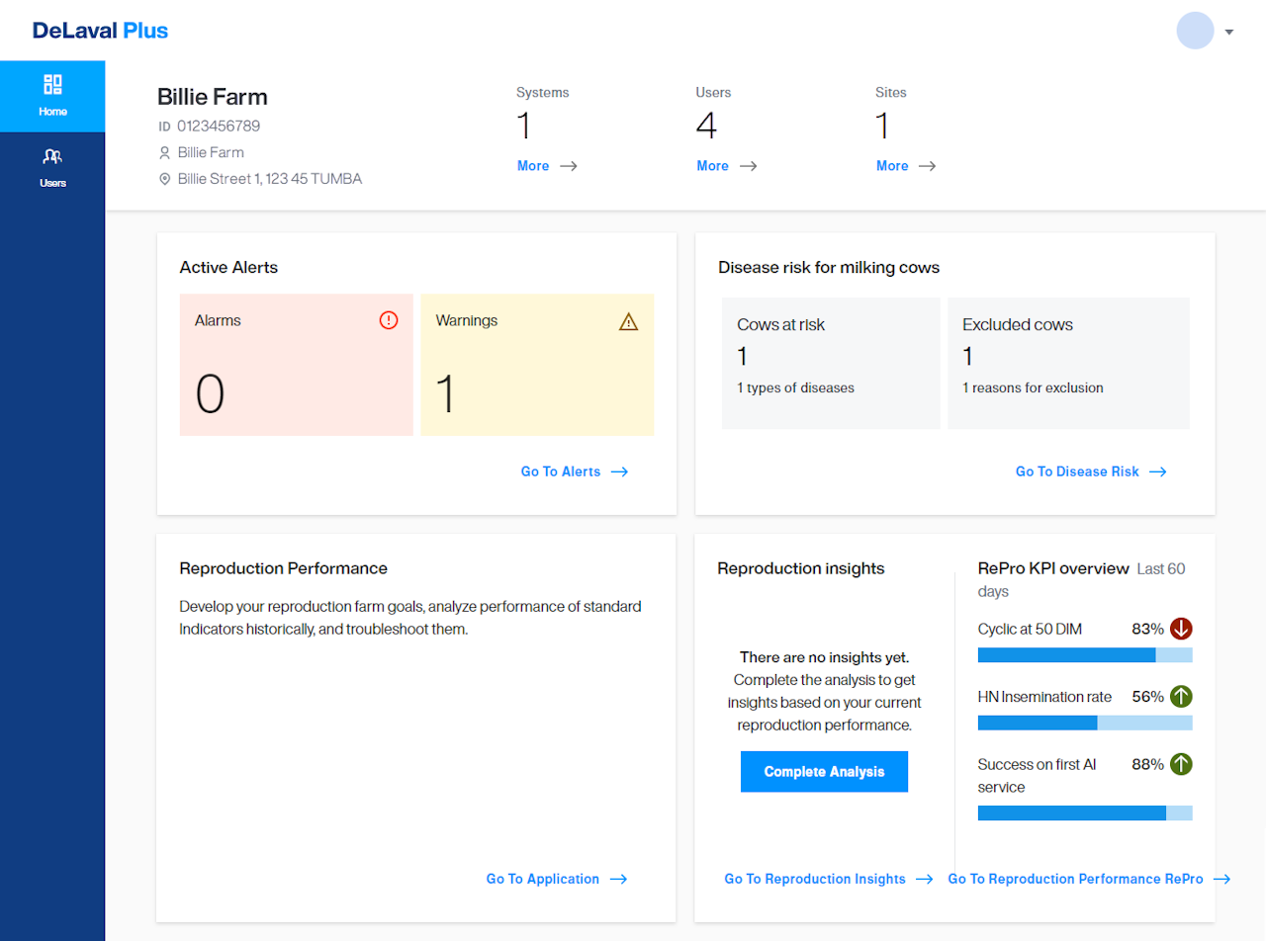Select the Cows at risk tile
The image size is (1266, 941).
click(831, 363)
